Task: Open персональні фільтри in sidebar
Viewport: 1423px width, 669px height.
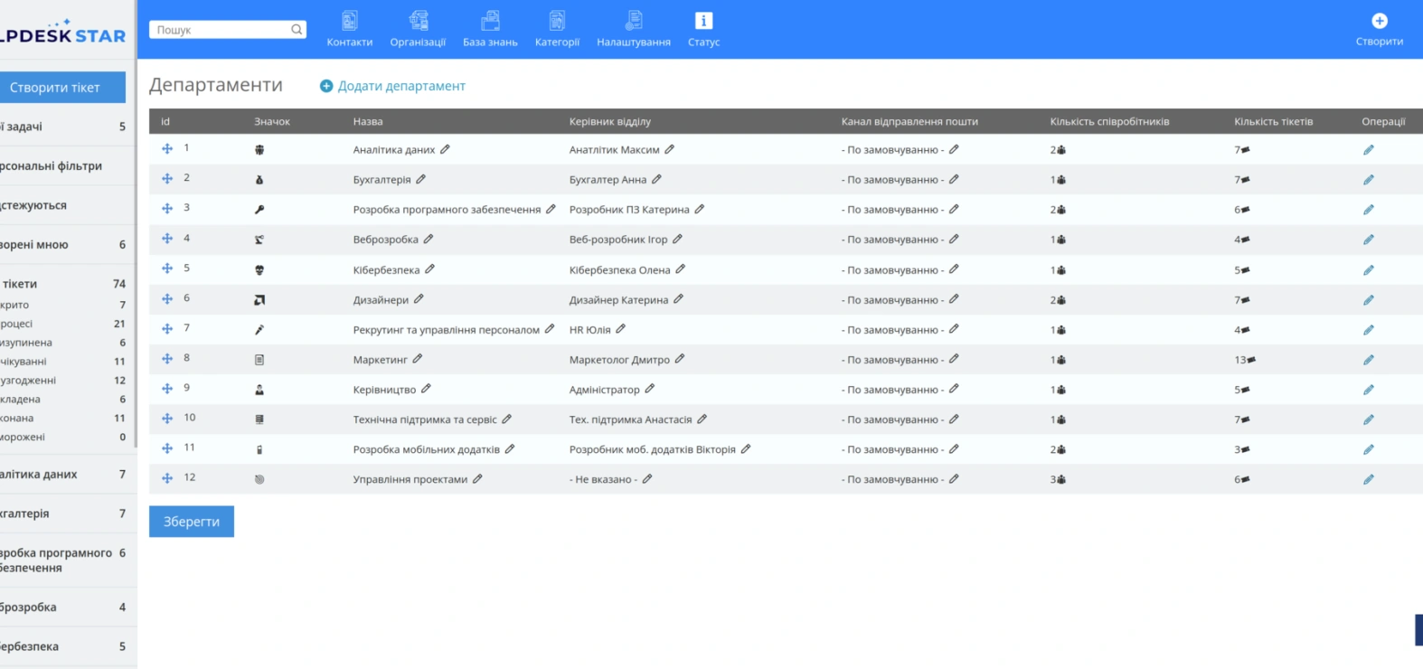Action: pyautogui.click(x=63, y=166)
